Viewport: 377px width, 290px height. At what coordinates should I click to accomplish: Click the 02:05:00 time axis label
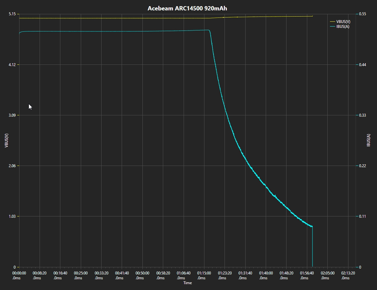click(x=327, y=276)
